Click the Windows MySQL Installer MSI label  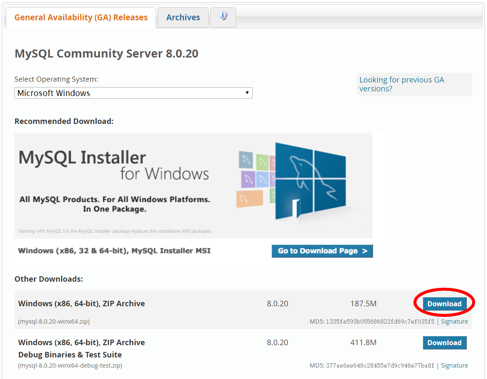(x=114, y=251)
